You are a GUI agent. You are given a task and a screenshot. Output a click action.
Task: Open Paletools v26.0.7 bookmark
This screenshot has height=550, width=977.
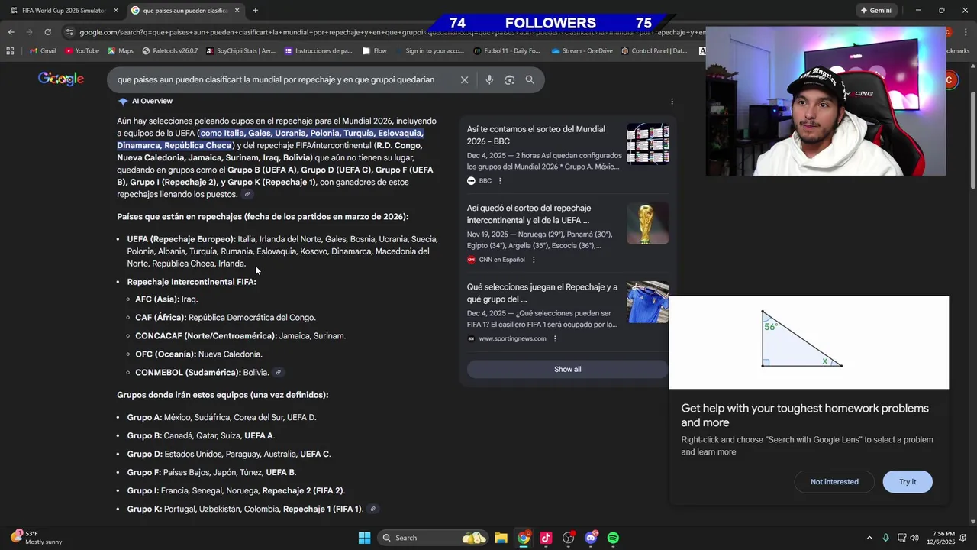tap(169, 51)
